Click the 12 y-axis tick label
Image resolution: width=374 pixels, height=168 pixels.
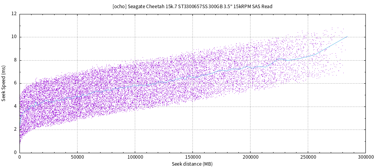(14, 14)
